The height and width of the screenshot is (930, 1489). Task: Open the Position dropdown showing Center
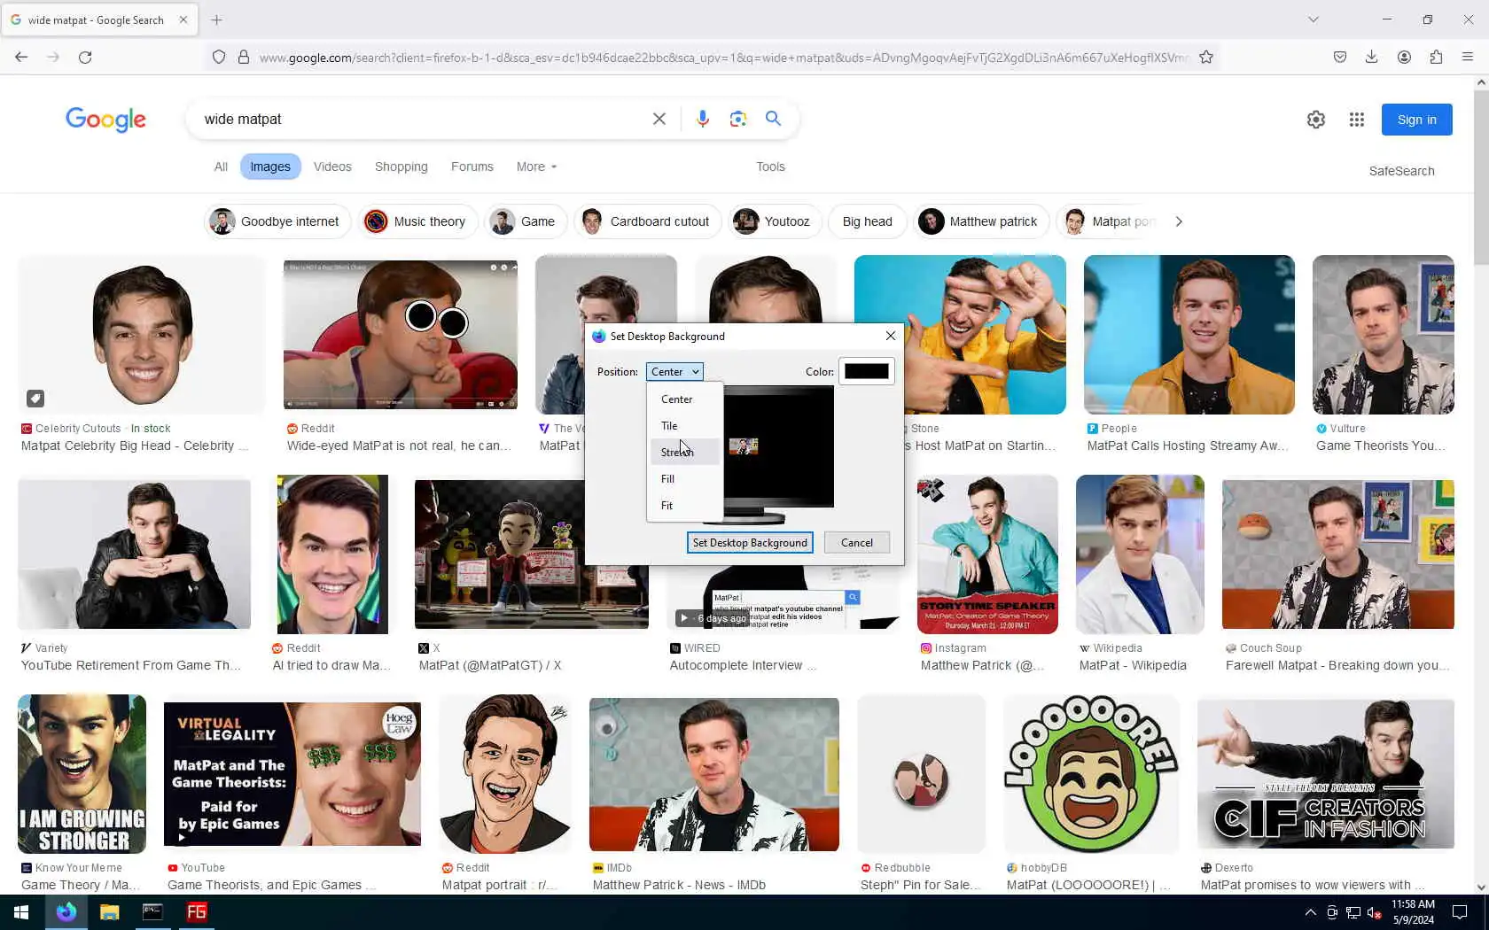pyautogui.click(x=674, y=372)
